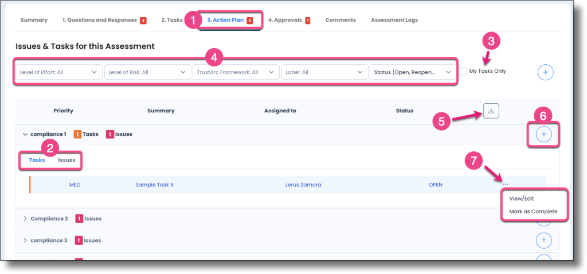The width and height of the screenshot is (587, 274).
Task: Click the Priority column header
Action: point(63,111)
